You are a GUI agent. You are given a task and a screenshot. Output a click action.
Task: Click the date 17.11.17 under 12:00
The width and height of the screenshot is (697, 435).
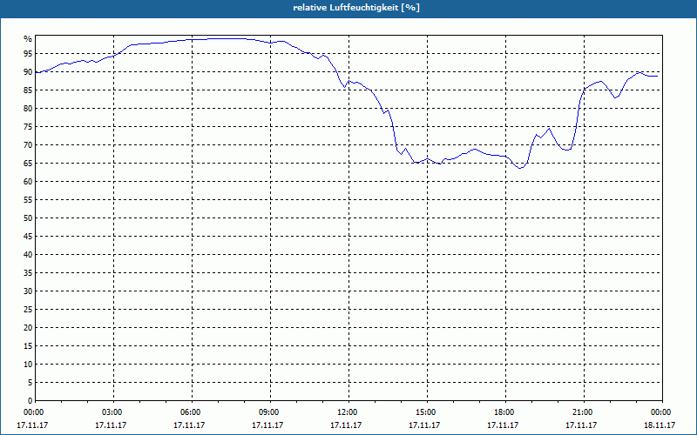346,425
